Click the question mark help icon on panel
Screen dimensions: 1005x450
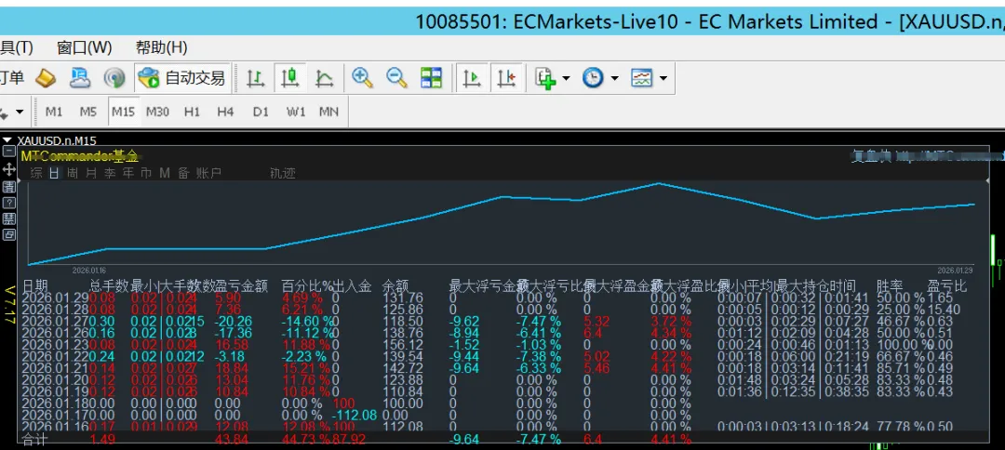9,203
